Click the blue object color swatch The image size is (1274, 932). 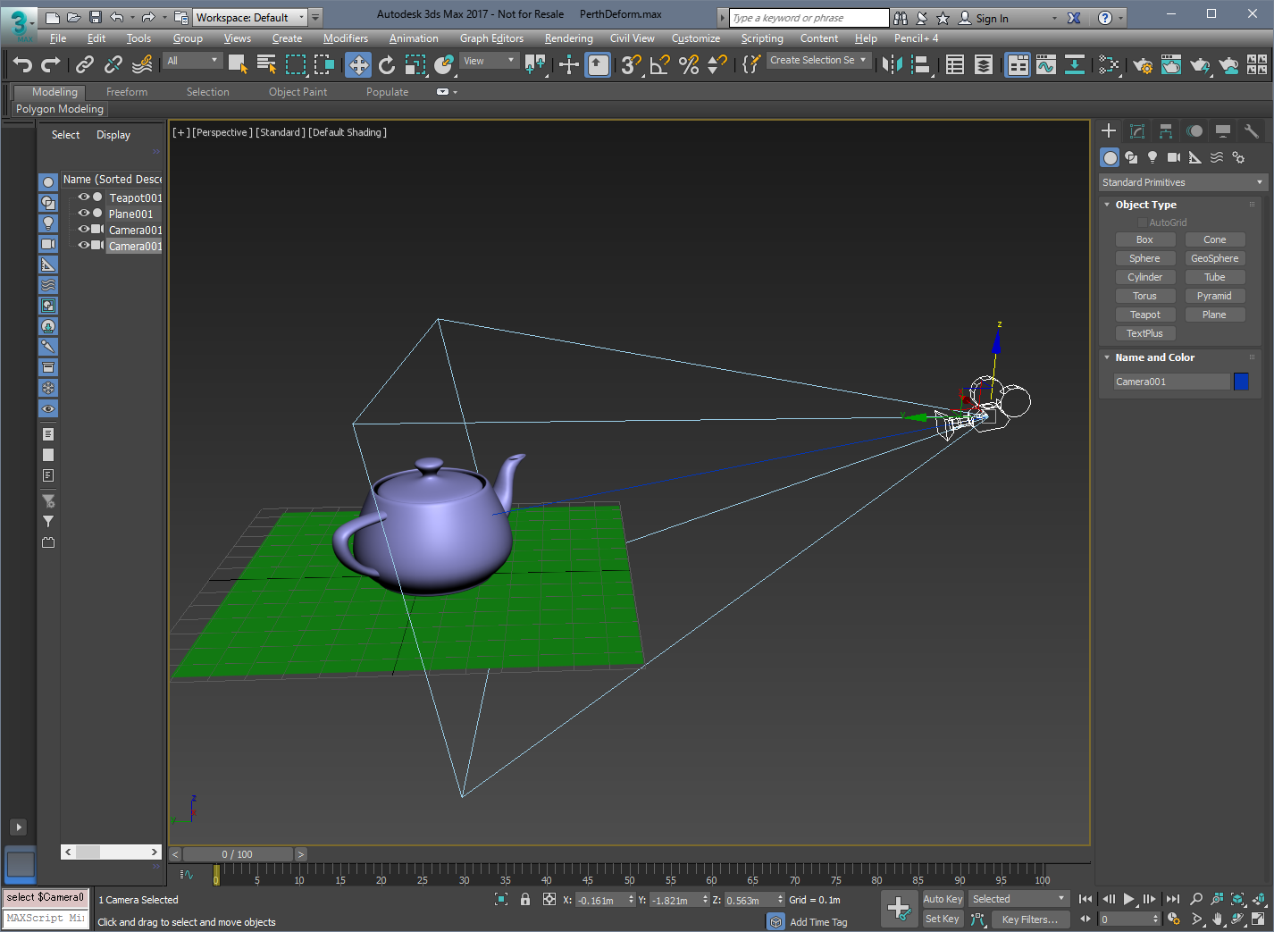click(1241, 382)
